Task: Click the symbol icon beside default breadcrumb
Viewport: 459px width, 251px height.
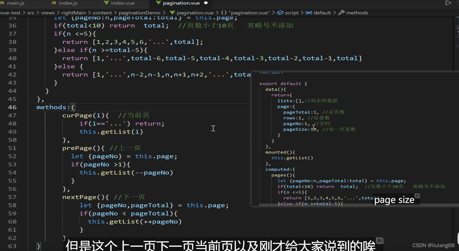Action: point(309,13)
